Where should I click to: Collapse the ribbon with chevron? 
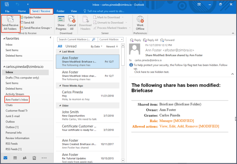pos(233,33)
